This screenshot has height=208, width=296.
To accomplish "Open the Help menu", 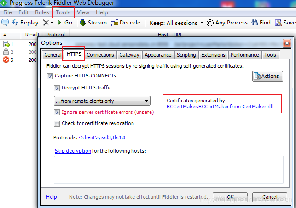I will click(102, 12).
